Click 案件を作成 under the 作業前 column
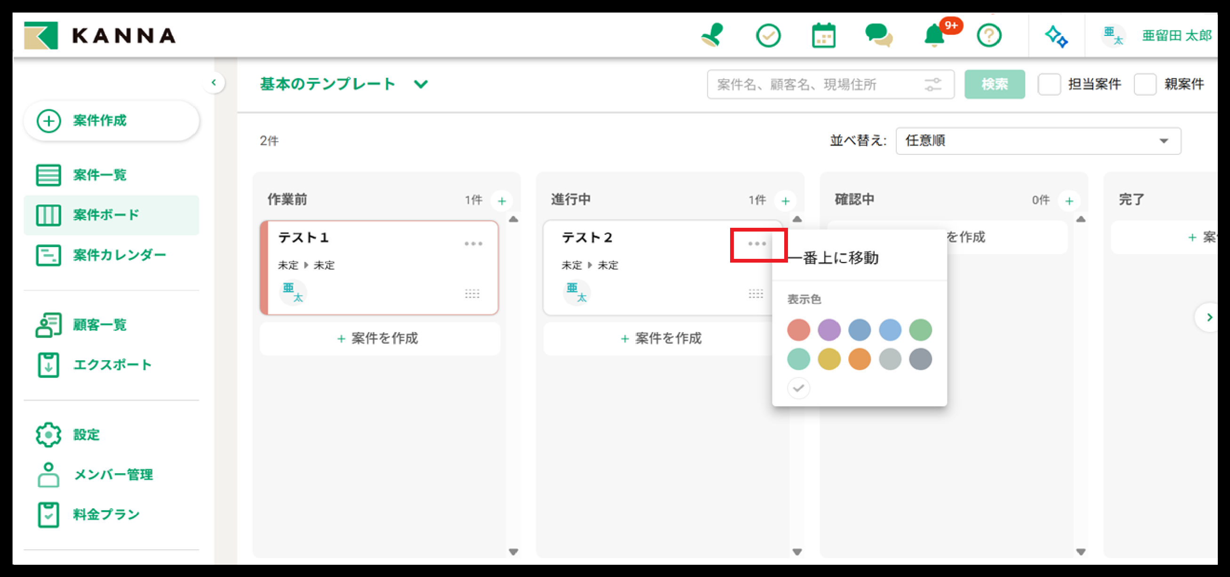 click(x=378, y=339)
